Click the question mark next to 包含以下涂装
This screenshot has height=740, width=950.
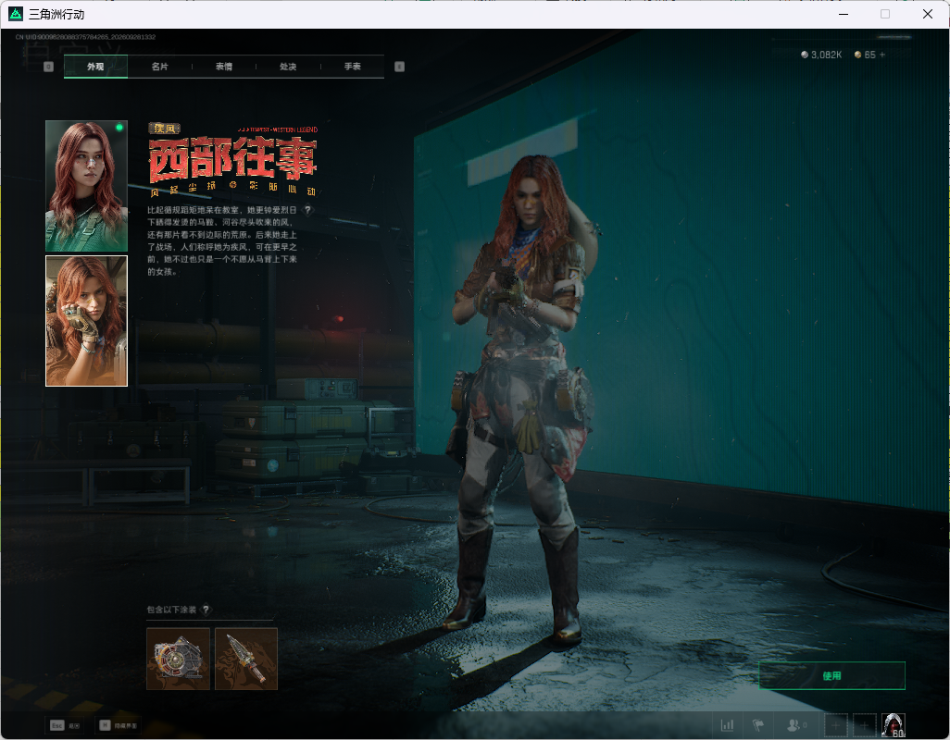pyautogui.click(x=206, y=610)
